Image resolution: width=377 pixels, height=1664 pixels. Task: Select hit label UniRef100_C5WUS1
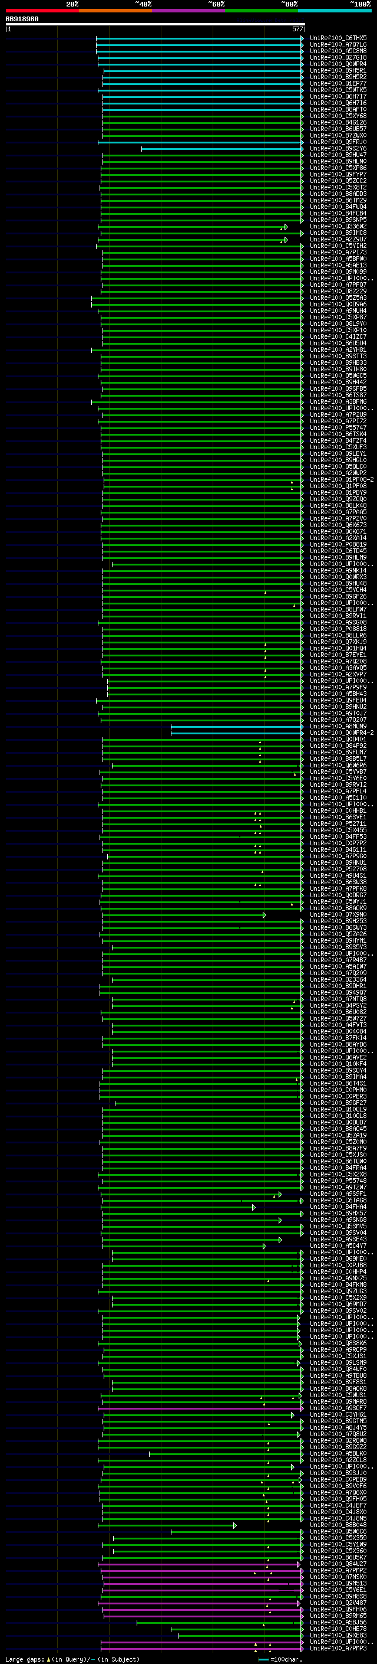pos(338,1395)
